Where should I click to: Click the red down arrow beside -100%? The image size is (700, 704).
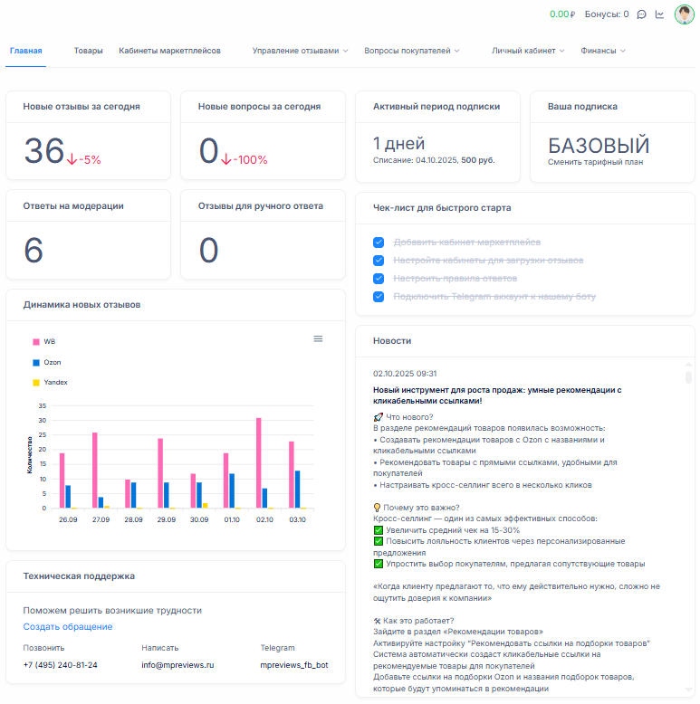225,159
